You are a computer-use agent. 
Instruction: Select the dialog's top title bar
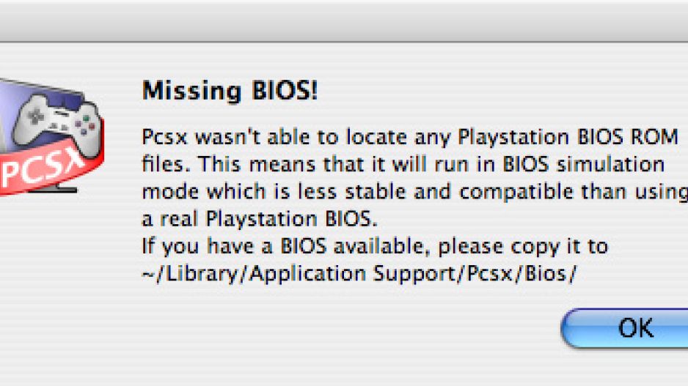pyautogui.click(x=344, y=18)
